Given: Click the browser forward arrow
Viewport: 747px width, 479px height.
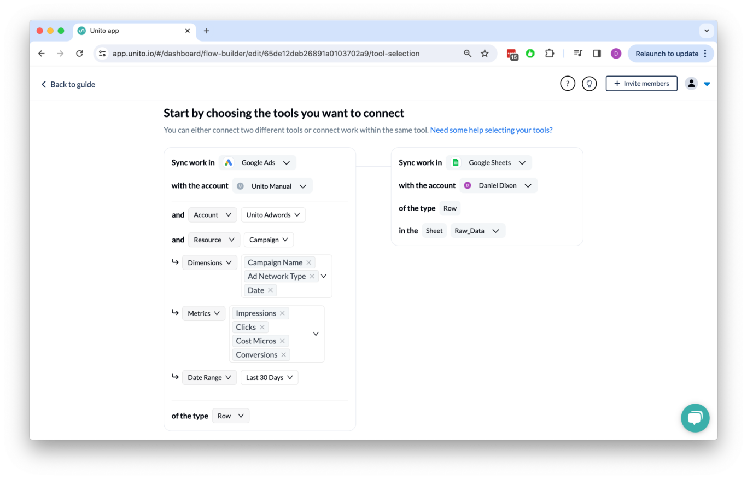Looking at the screenshot, I should [60, 54].
